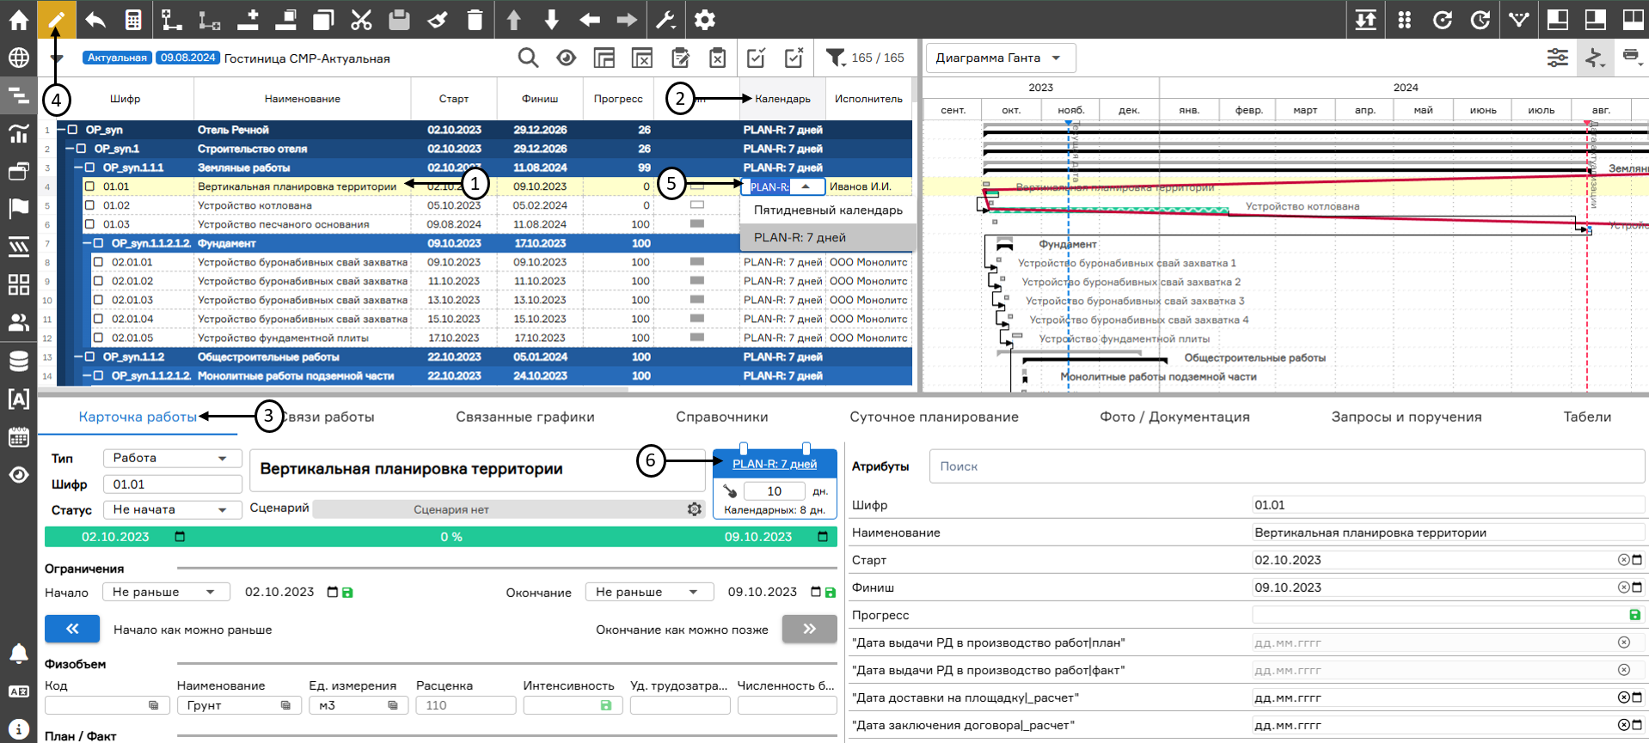
Task: Check the box for row 01.03
Action: coord(89,224)
